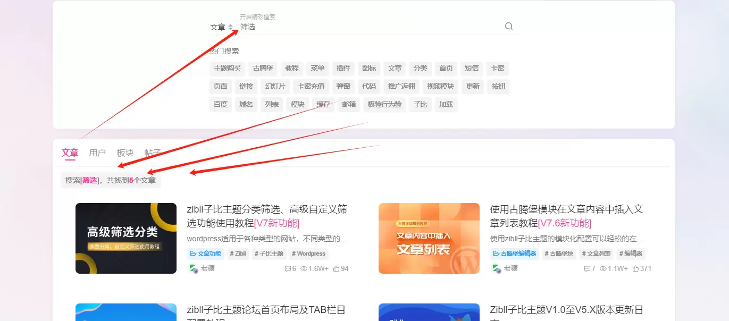Select hot search tag 极验行为验
This screenshot has width=729, height=321.
click(x=385, y=105)
